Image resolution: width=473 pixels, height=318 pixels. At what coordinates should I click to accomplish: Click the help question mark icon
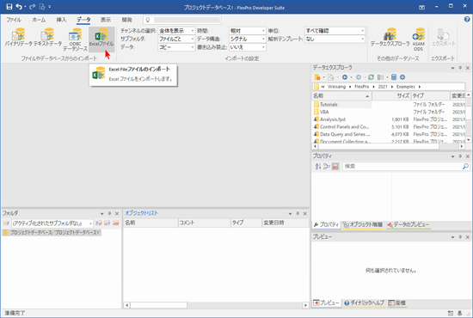click(x=467, y=20)
